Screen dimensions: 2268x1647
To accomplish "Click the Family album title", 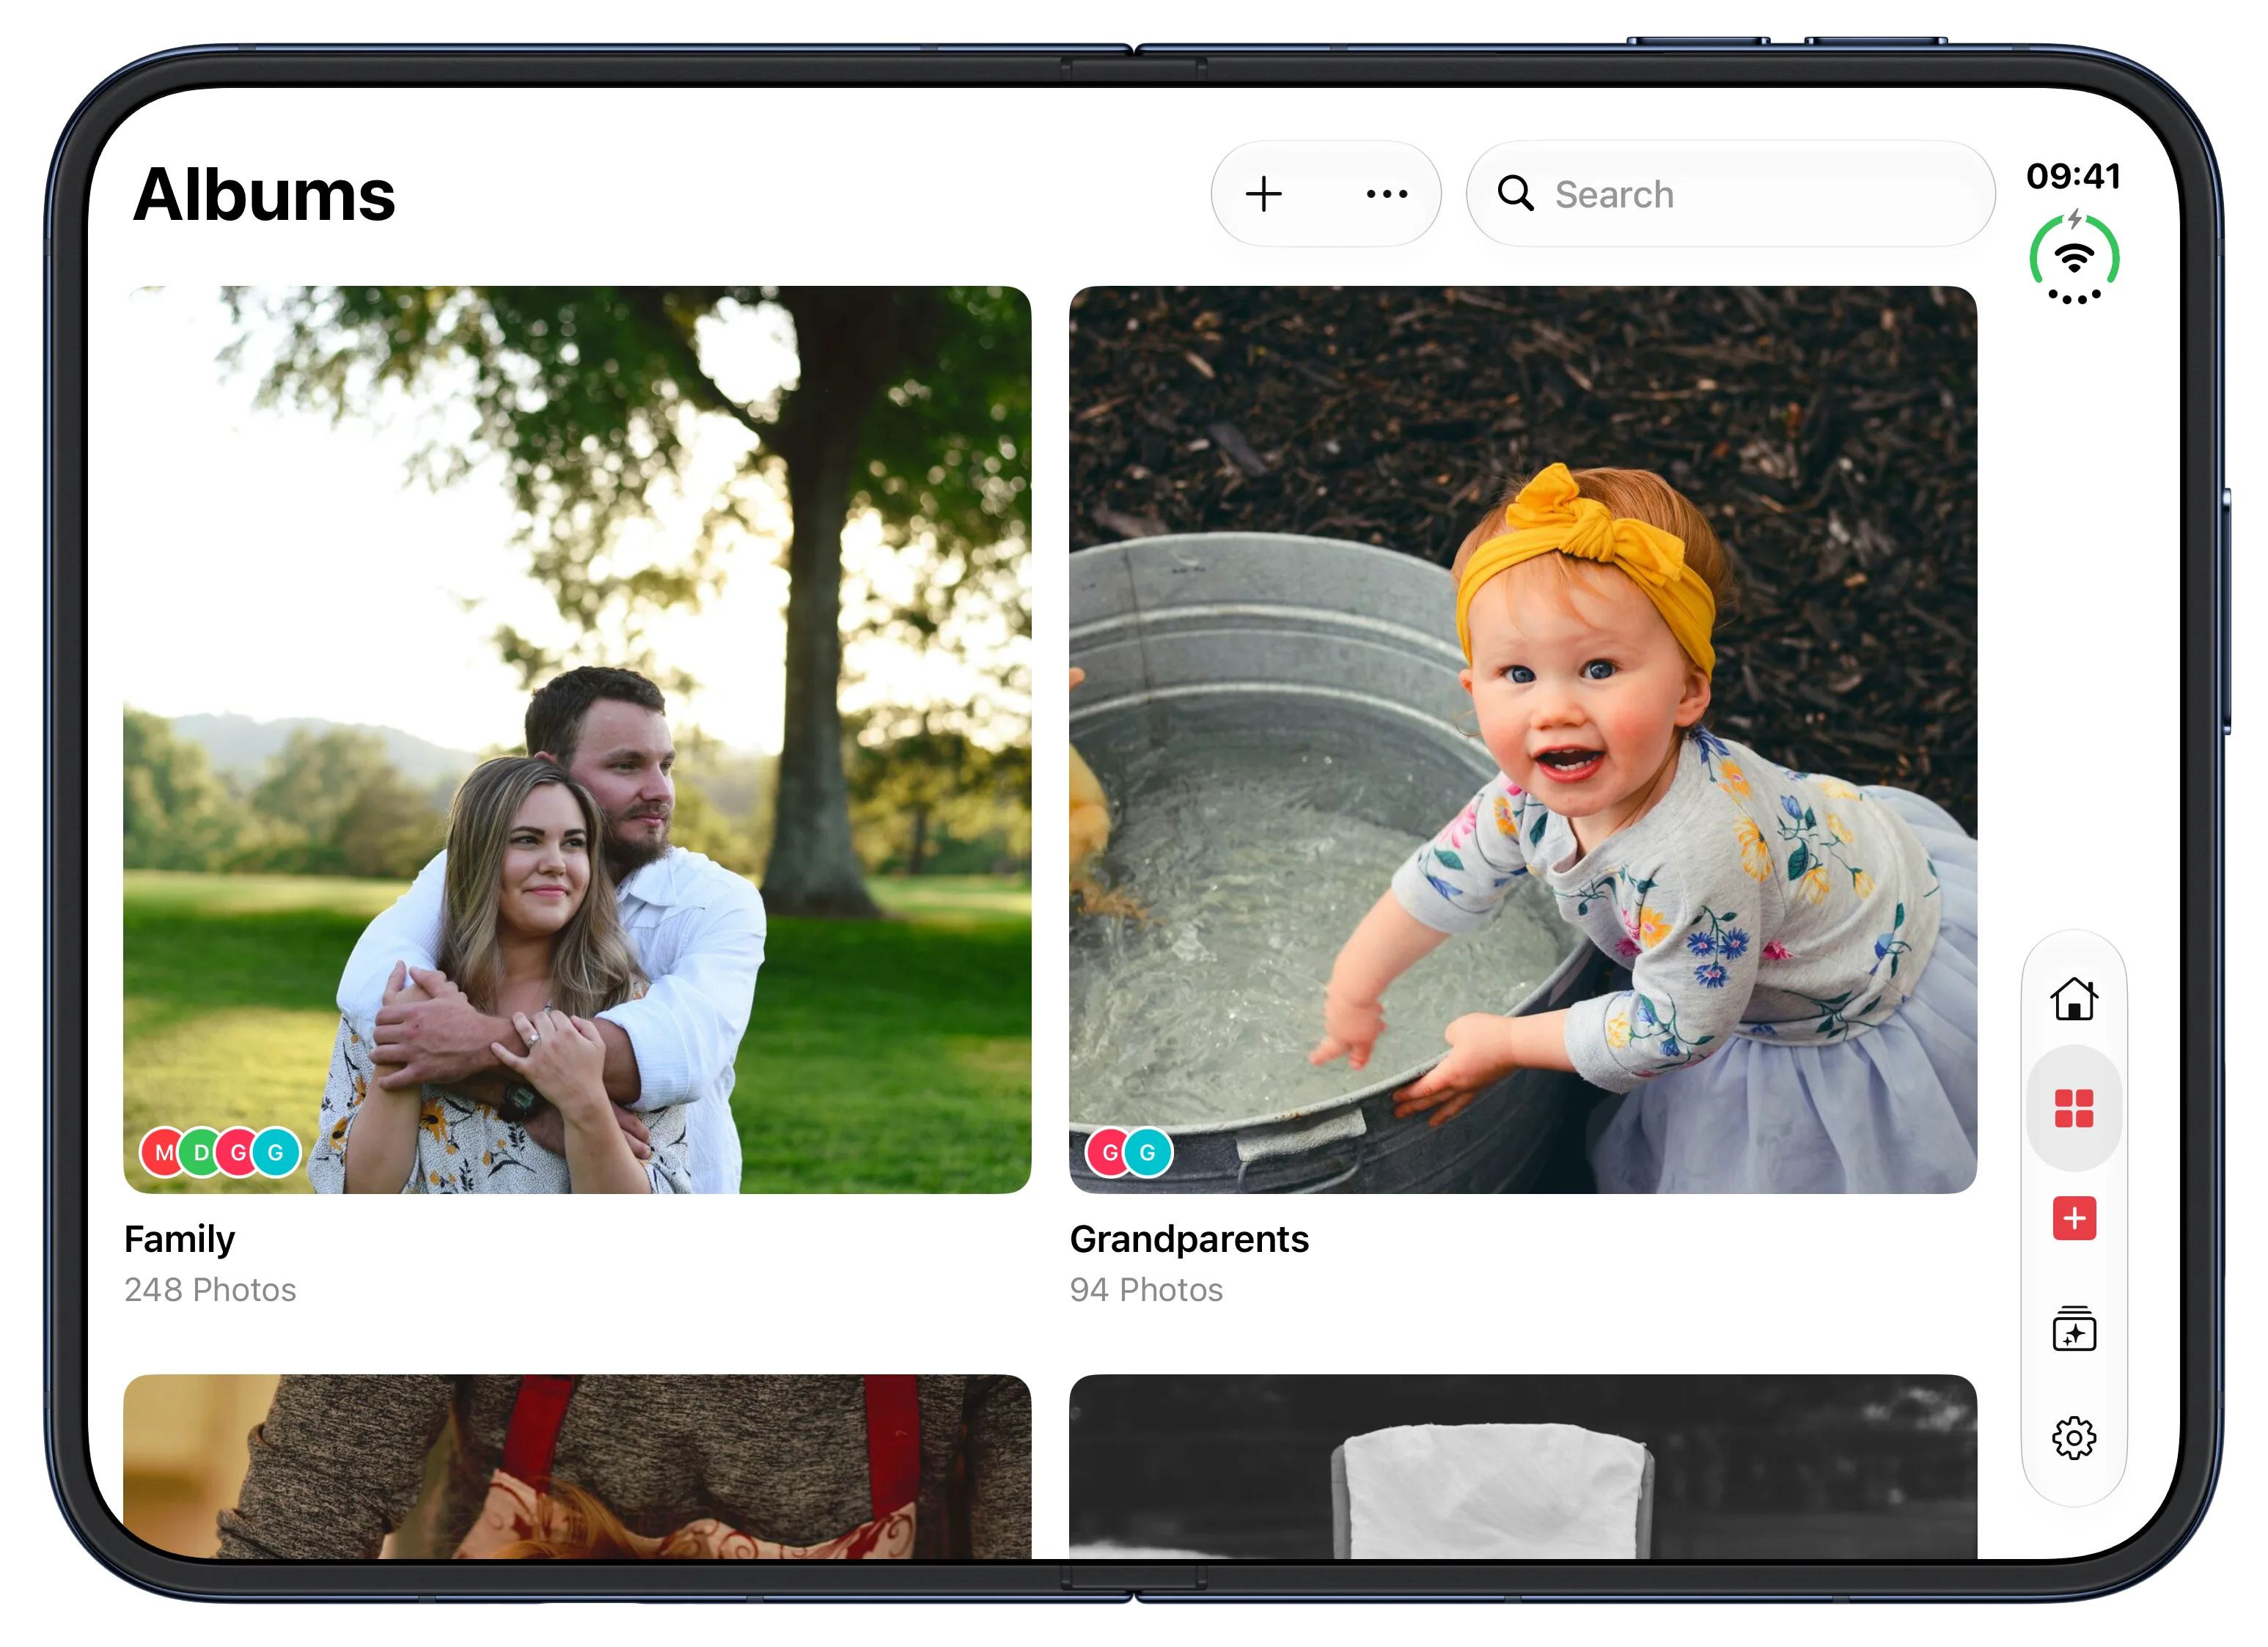I will tap(179, 1239).
